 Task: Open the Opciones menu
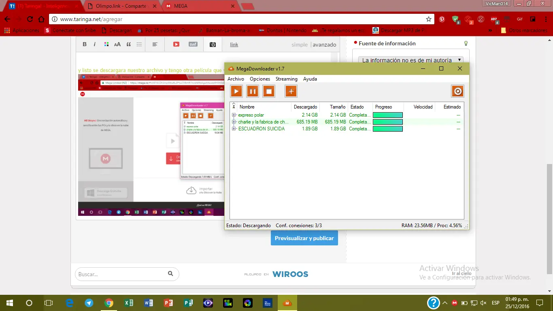(x=260, y=79)
